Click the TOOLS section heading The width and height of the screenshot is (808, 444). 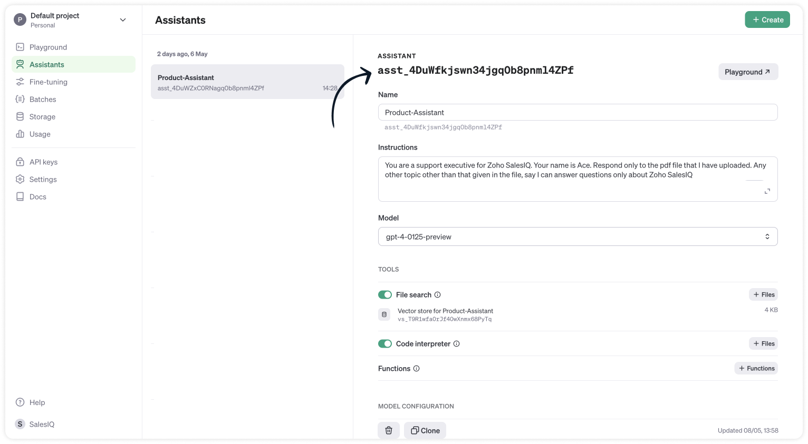click(x=388, y=269)
